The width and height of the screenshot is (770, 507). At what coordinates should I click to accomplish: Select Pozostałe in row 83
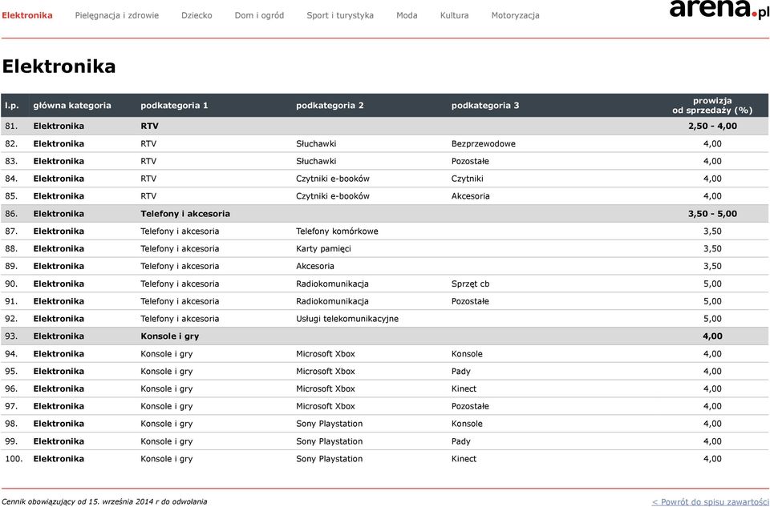[x=470, y=161]
